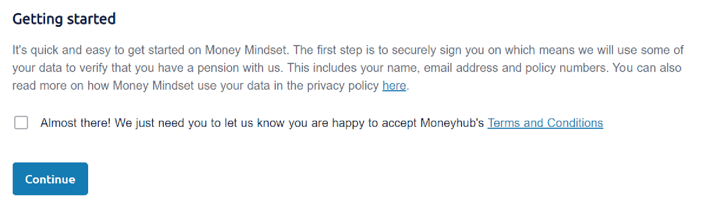View how Money Mindset uses data via "here"

click(x=394, y=85)
